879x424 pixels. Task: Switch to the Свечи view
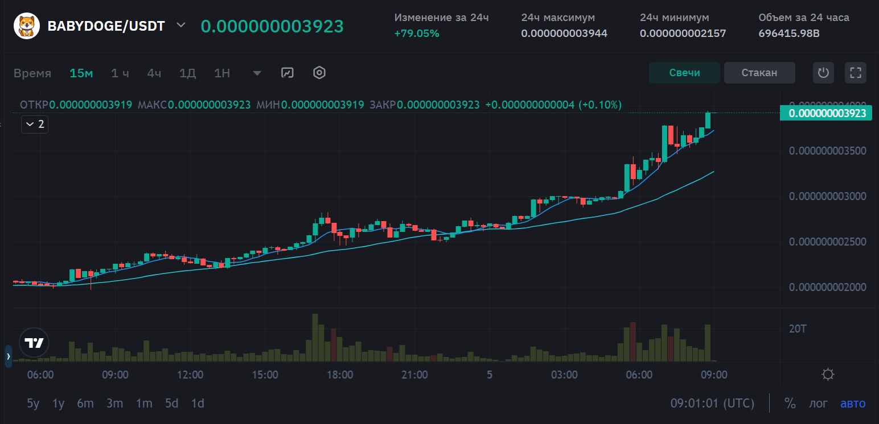tap(684, 73)
